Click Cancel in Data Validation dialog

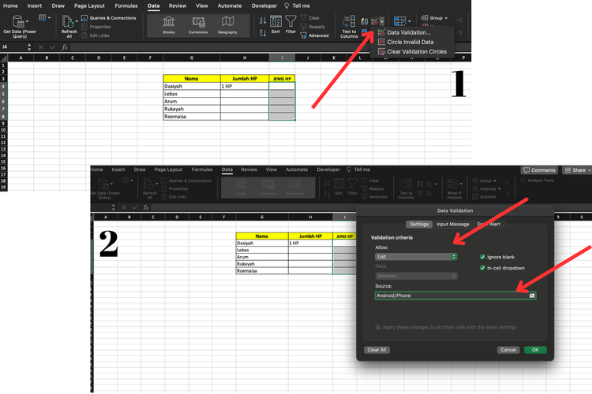click(508, 350)
